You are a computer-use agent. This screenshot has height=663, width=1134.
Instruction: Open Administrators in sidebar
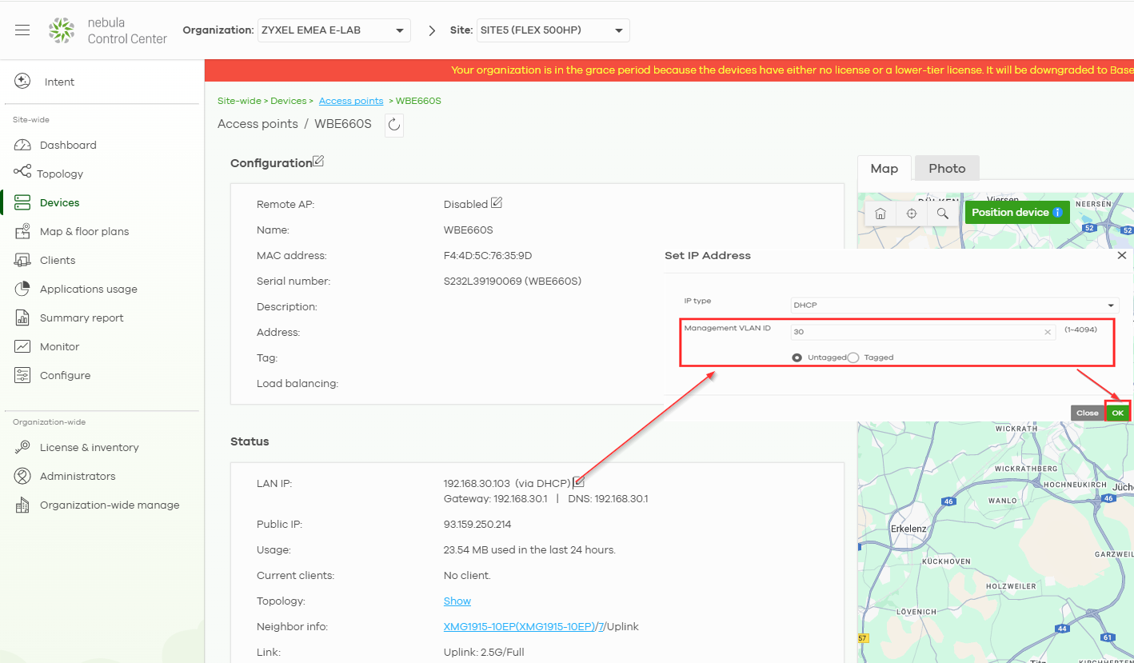tap(78, 476)
